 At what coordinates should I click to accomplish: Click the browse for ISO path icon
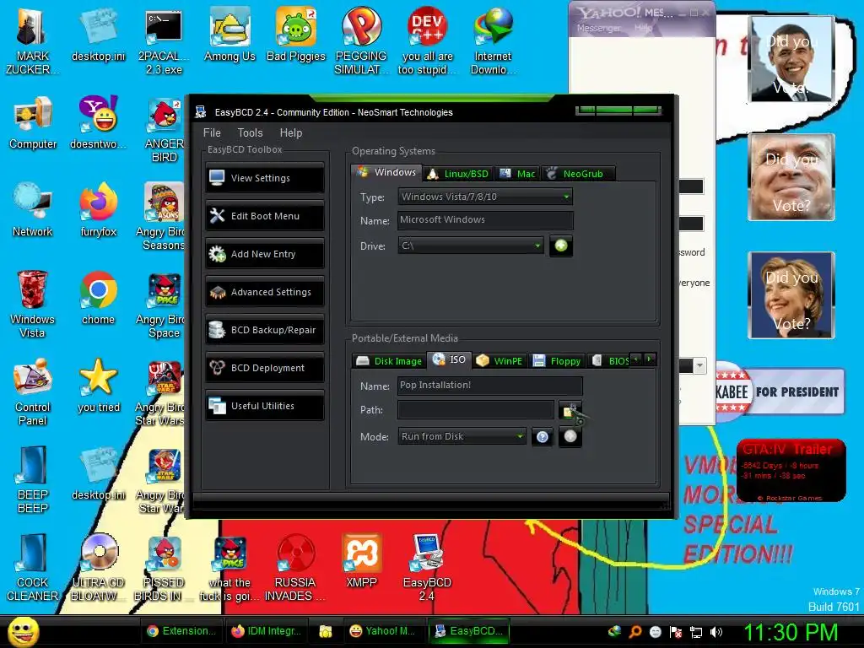pos(570,411)
